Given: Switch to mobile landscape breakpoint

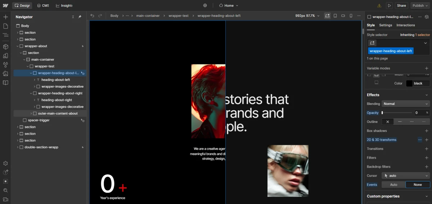Looking at the screenshot, I should [x=343, y=16].
